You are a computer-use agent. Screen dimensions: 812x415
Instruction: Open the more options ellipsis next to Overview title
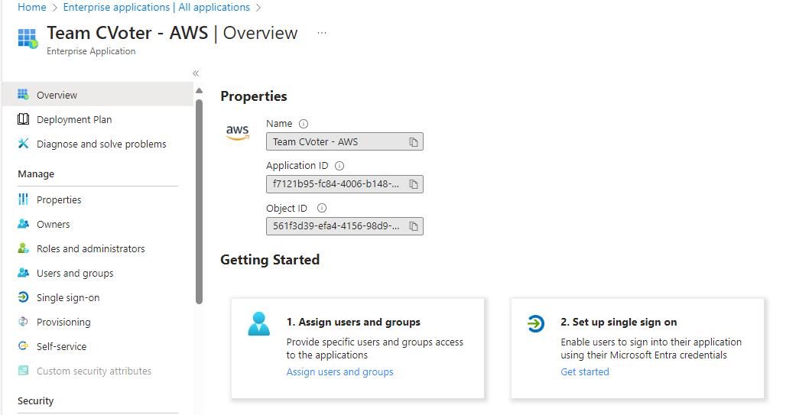(322, 33)
